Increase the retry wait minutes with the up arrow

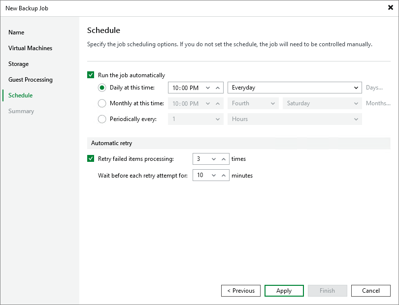coord(224,176)
